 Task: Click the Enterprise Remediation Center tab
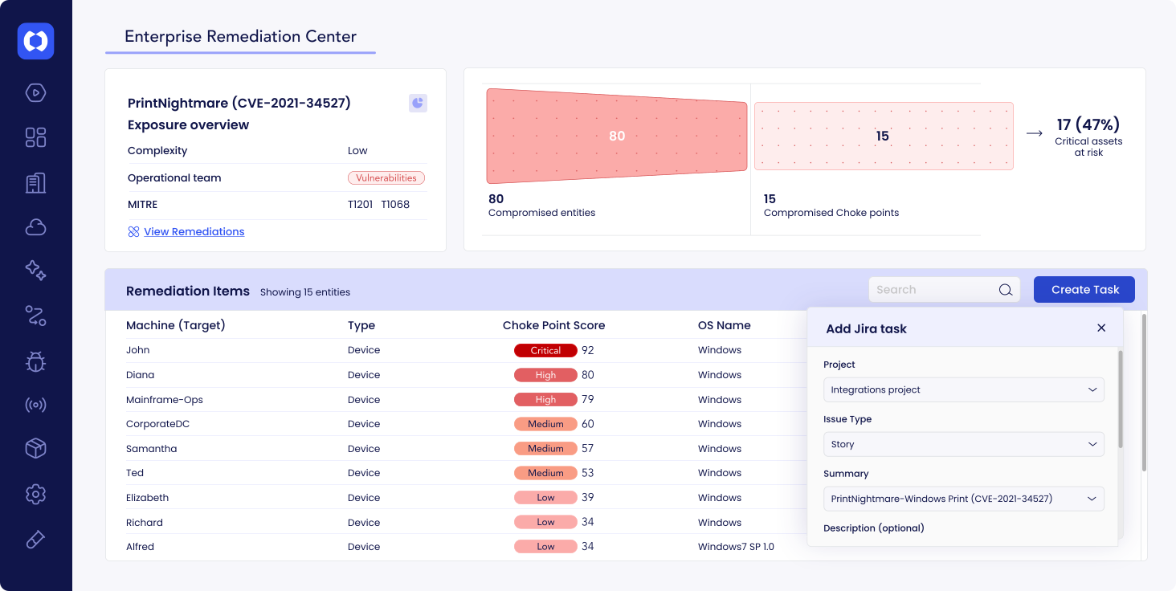click(x=240, y=37)
